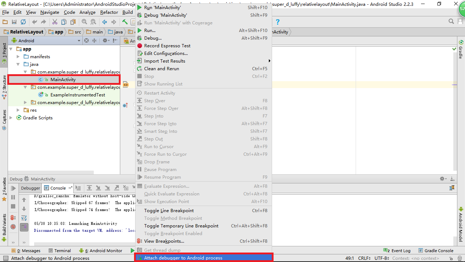465x262 pixels.
Task: Open 0: Messages tool window
Action: [x=26, y=251]
